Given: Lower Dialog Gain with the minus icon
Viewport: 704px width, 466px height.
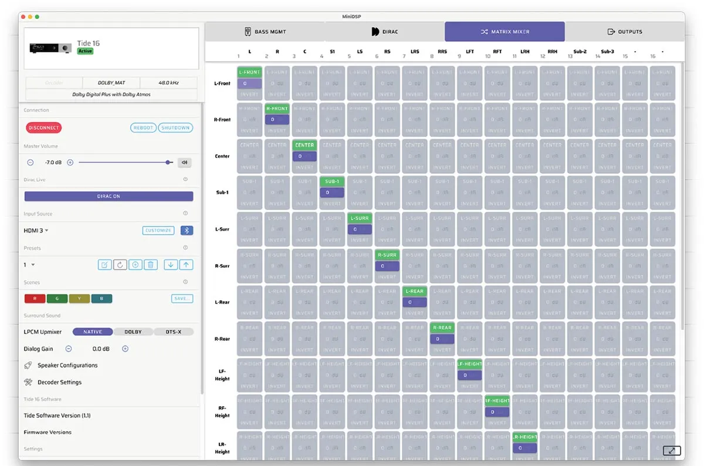Looking at the screenshot, I should (x=69, y=349).
